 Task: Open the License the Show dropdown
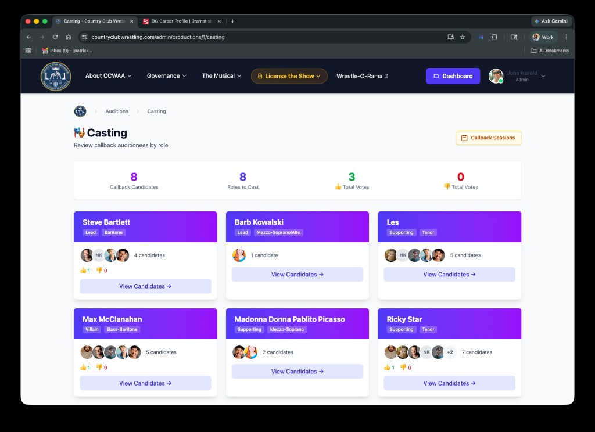coord(289,76)
